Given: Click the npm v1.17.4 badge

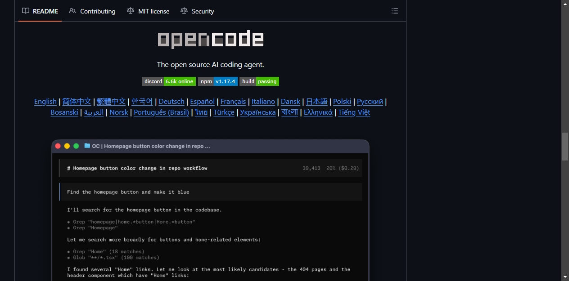Looking at the screenshot, I should [218, 81].
